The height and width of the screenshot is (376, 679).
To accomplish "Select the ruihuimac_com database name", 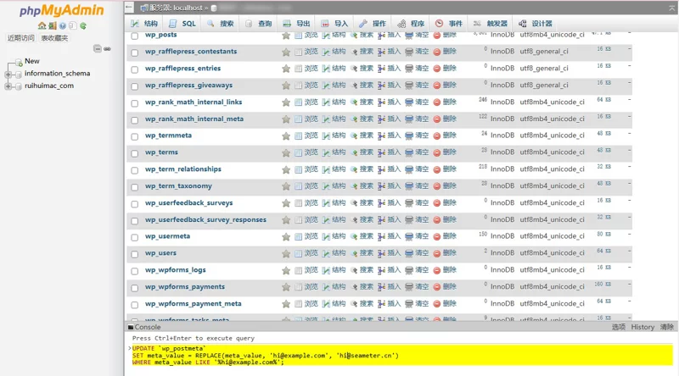I will [x=49, y=86].
